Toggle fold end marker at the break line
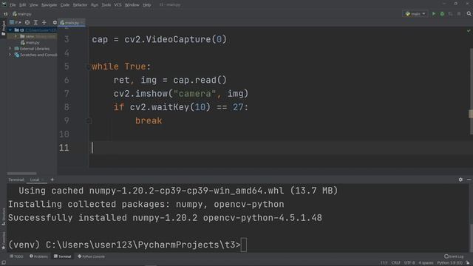The width and height of the screenshot is (473, 266). tap(89, 121)
